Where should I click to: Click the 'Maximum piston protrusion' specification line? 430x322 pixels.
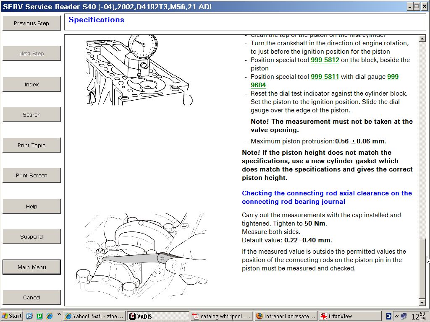318,141
